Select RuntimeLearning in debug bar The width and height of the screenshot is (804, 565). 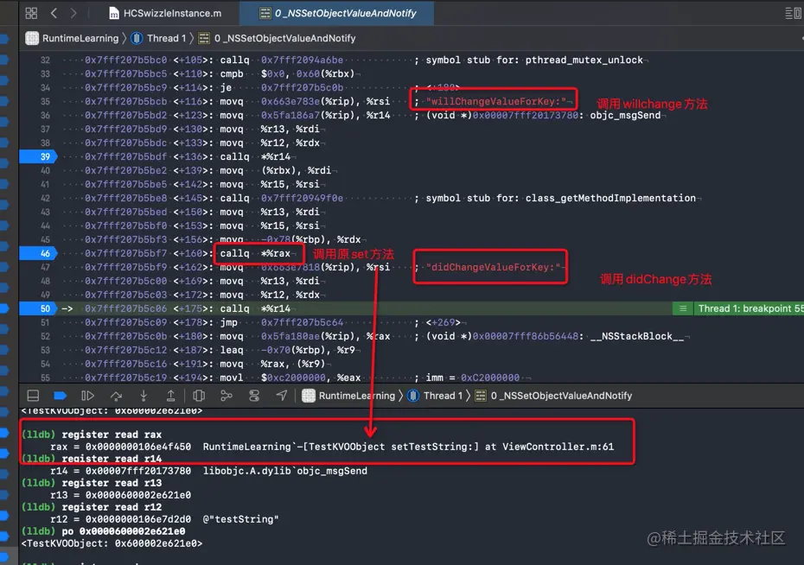click(x=348, y=396)
